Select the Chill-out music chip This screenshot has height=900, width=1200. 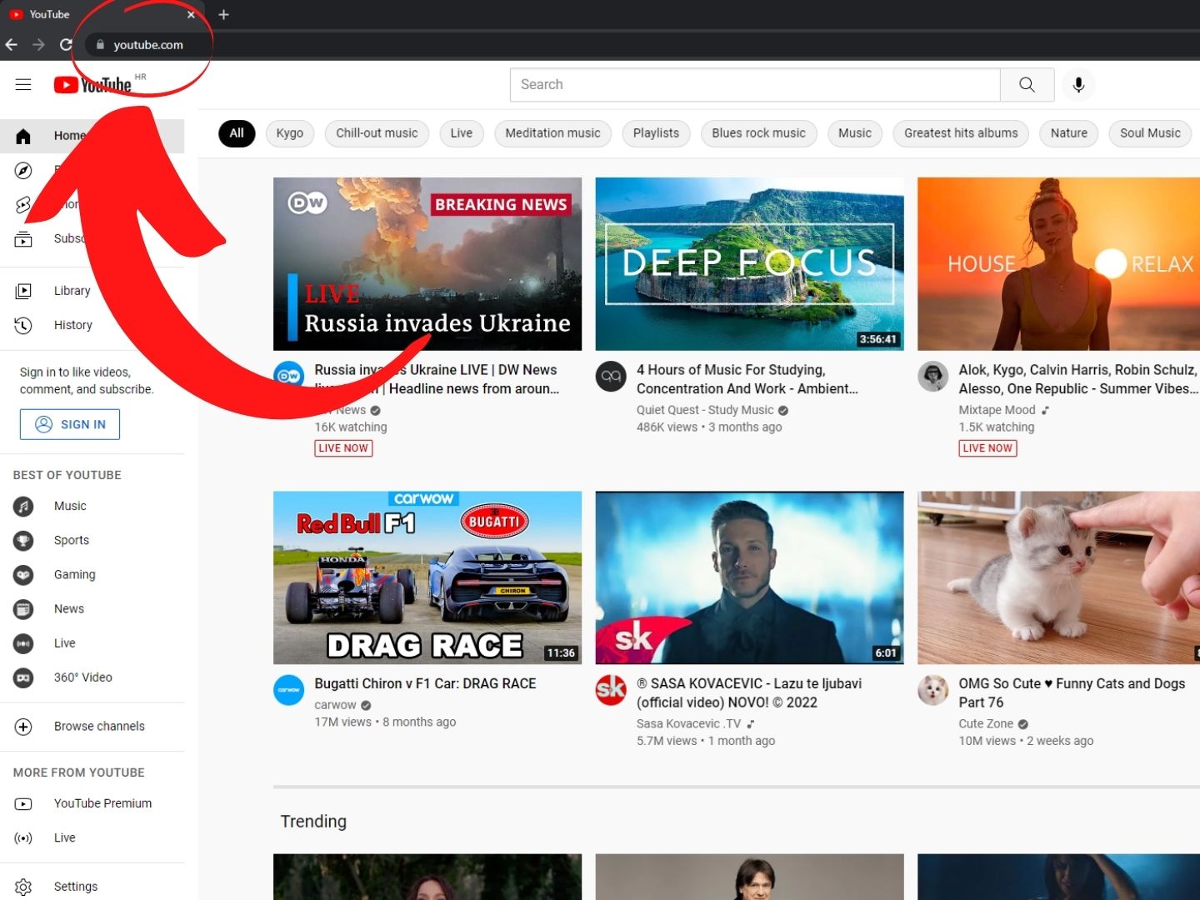[377, 133]
